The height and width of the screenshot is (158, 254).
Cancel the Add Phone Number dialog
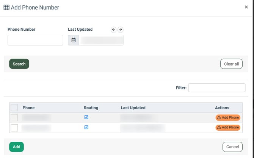point(232,147)
